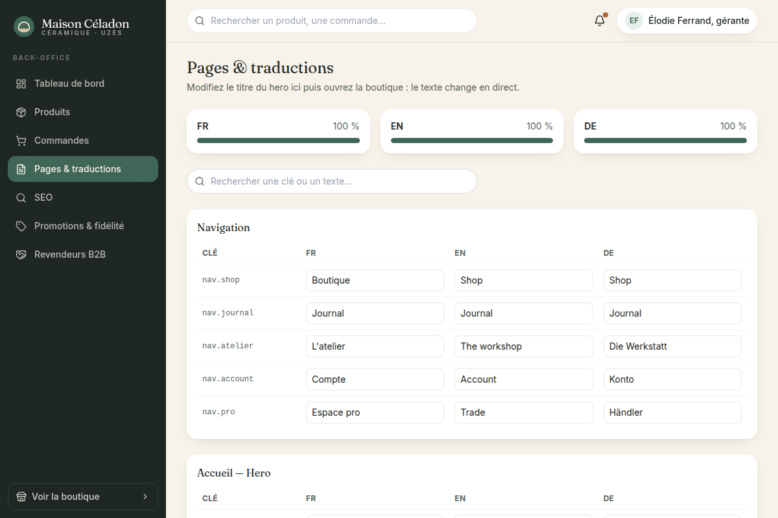The height and width of the screenshot is (518, 778).
Task: Click the Produits box icon
Action: pyautogui.click(x=21, y=112)
